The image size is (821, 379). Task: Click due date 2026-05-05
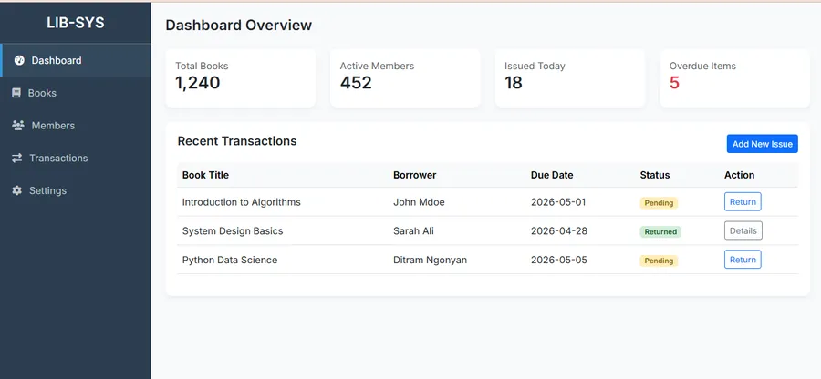click(558, 260)
